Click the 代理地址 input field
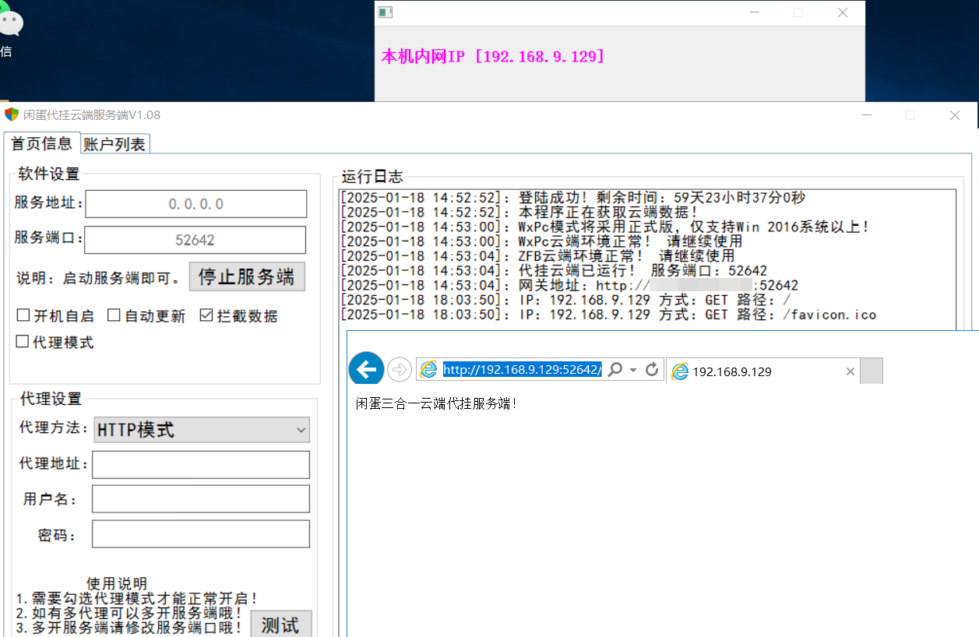This screenshot has height=637, width=979. (201, 464)
